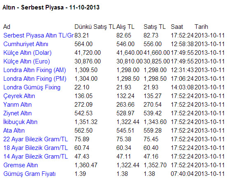This screenshot has height=187, width=232.
Task: Open the Londra Gümüş Fixing link
Action: click(x=32, y=87)
